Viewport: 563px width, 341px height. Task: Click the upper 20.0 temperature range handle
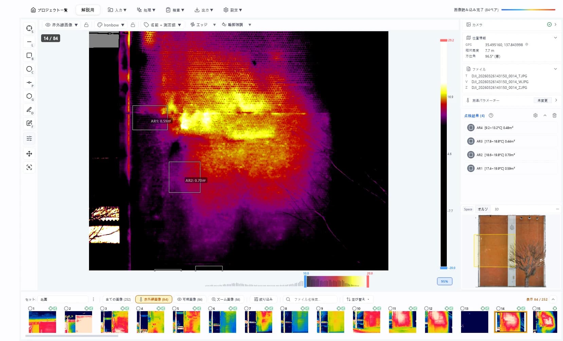click(x=368, y=281)
